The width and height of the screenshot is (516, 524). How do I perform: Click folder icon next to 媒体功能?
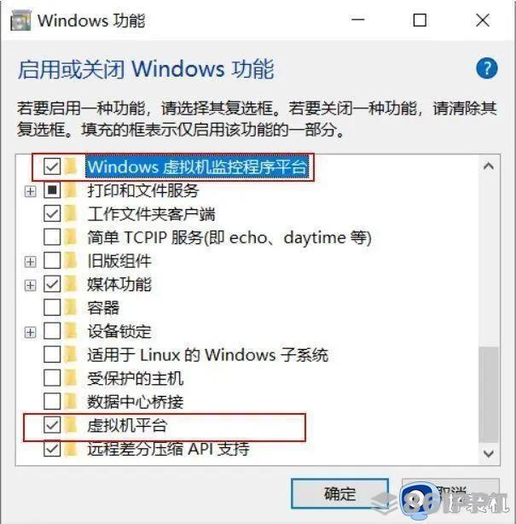pyautogui.click(x=71, y=284)
